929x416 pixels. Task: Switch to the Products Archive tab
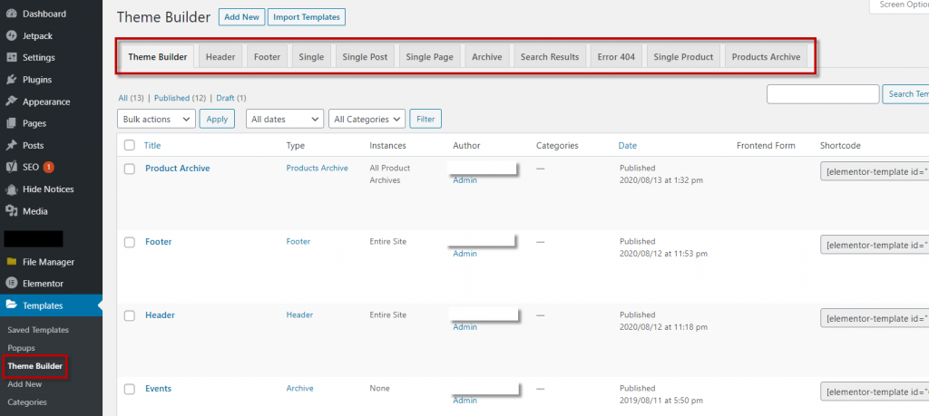[x=766, y=57]
